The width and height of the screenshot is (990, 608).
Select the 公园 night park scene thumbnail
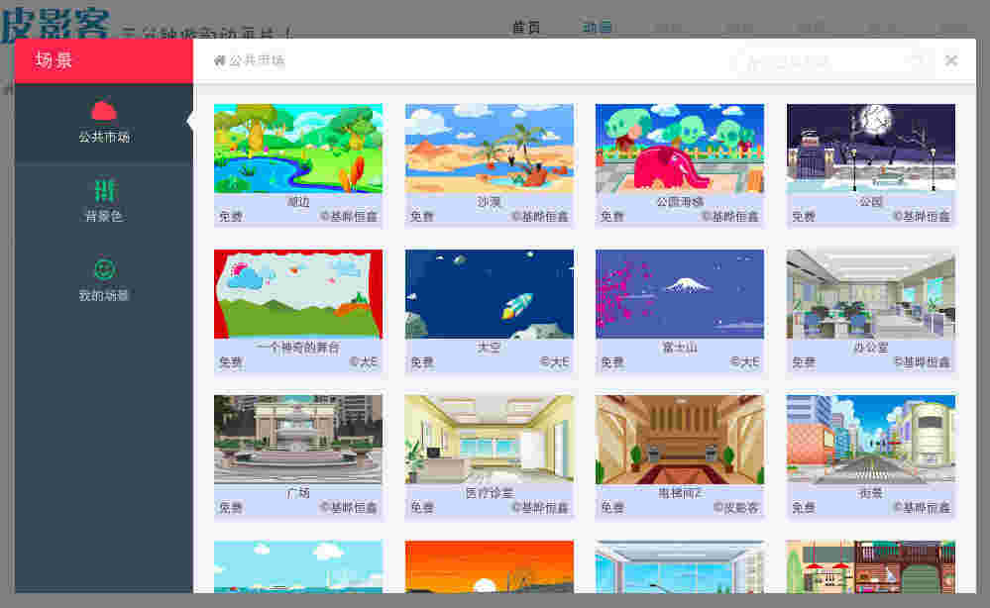(871, 149)
